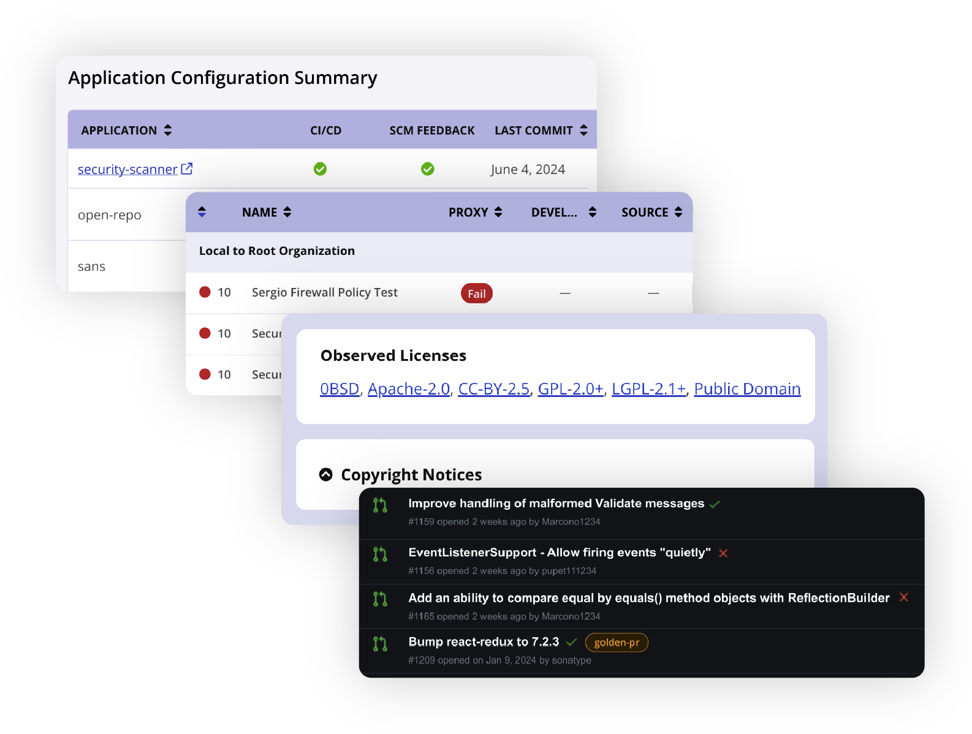Viewport: 972px width, 734px height.
Task: Open external link icon beside security-scanner
Action: pyautogui.click(x=187, y=168)
